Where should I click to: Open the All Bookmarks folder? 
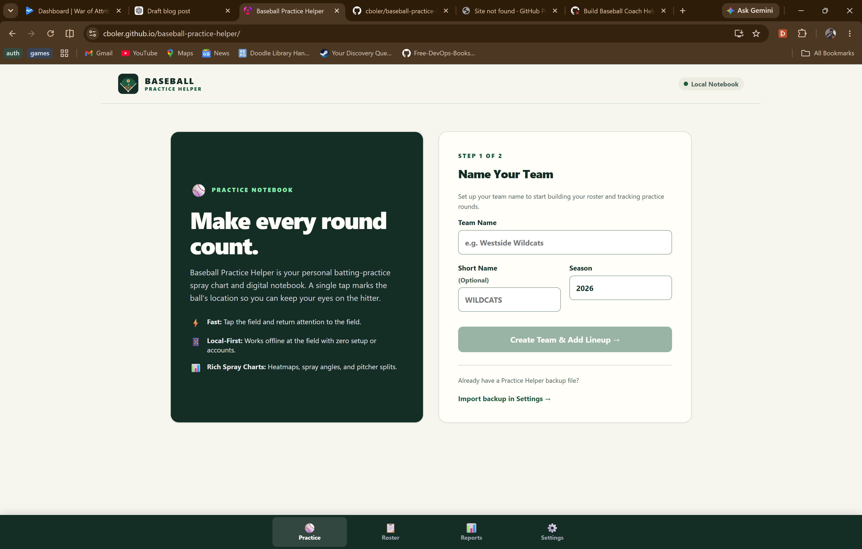coord(828,53)
